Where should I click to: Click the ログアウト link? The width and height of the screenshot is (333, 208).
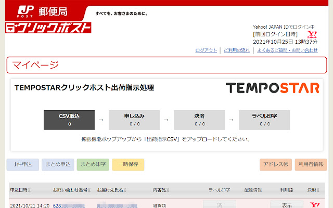pos(206,50)
